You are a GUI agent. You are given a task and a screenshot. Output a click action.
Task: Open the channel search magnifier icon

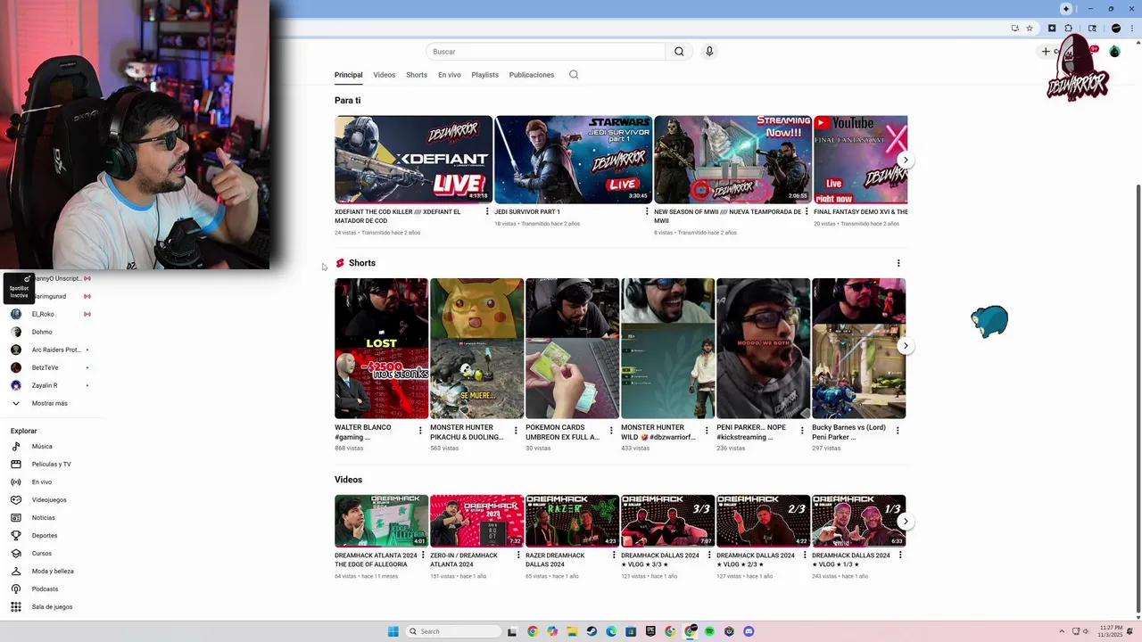[x=574, y=75]
